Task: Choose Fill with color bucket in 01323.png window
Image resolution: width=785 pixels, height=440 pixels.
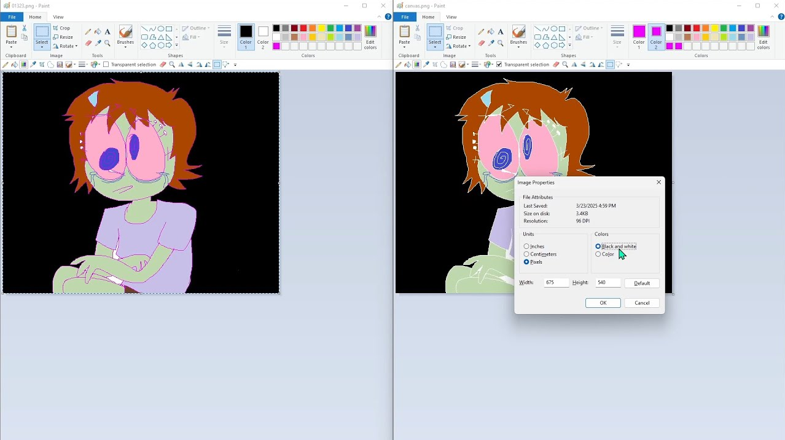Action: coord(98,31)
